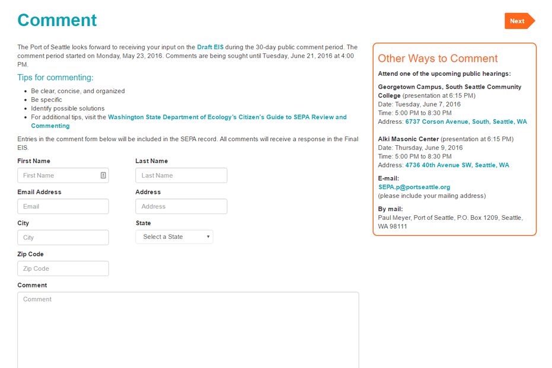Focus the Last Name text box

coord(181,175)
